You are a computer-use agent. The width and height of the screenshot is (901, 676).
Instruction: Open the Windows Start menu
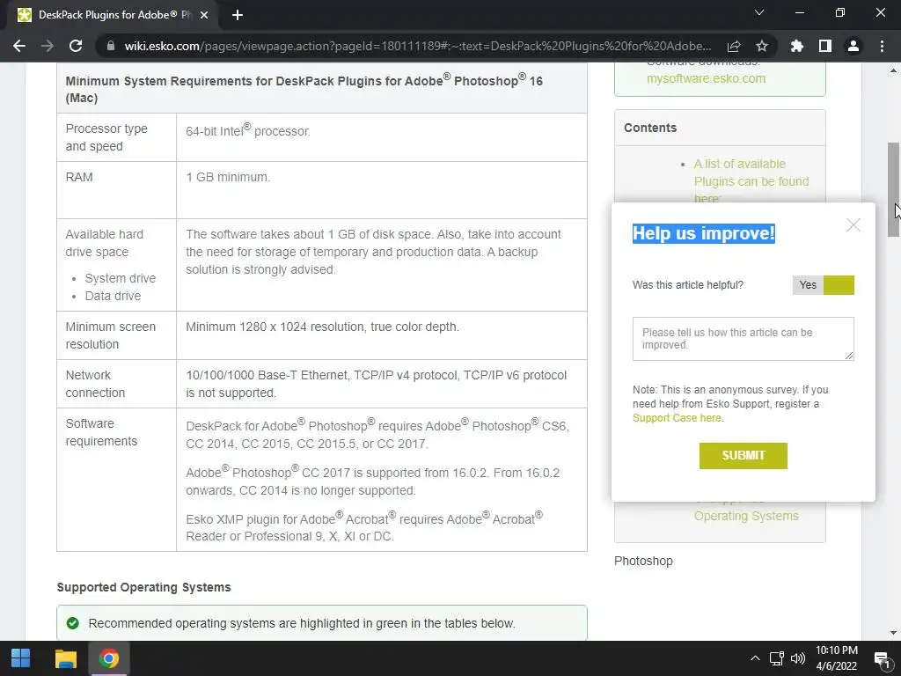click(21, 658)
